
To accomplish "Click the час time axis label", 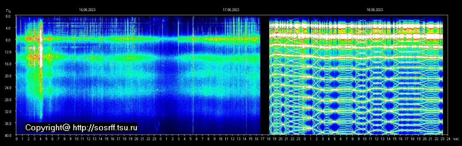I will click(x=455, y=139).
